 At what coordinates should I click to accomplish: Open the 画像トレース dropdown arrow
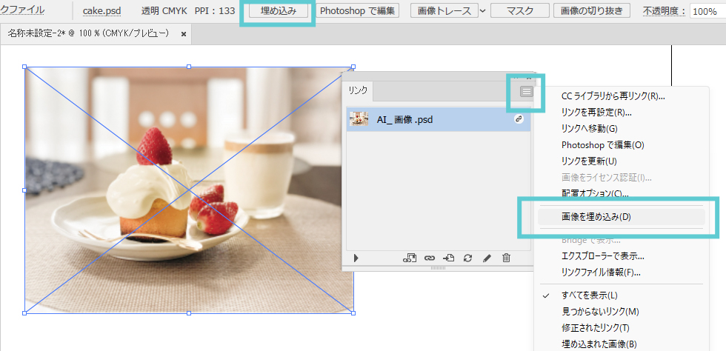click(483, 11)
